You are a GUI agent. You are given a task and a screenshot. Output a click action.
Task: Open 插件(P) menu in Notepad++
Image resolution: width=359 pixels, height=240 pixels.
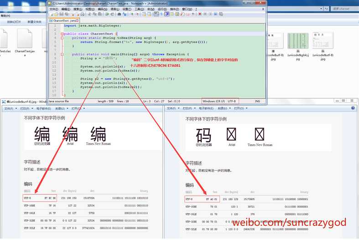[x=174, y=9]
